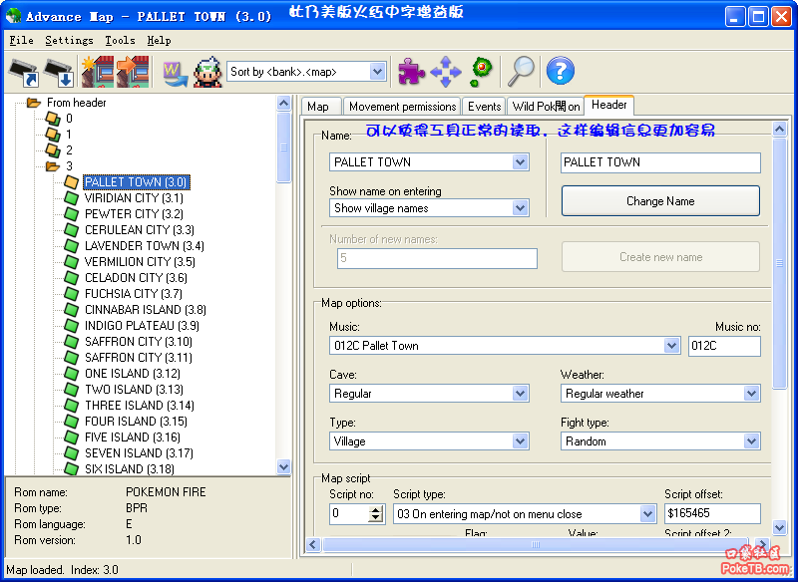
Task: Open the World map editor icon
Action: click(176, 73)
